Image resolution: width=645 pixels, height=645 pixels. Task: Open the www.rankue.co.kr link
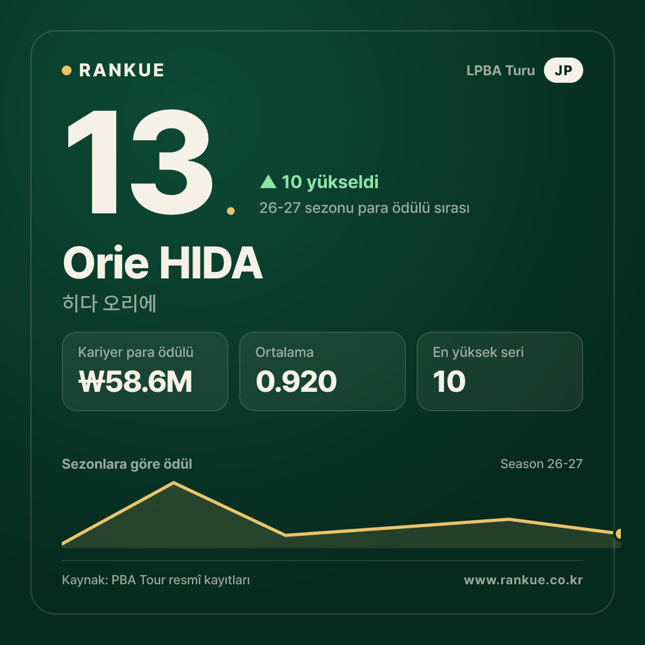[523, 580]
